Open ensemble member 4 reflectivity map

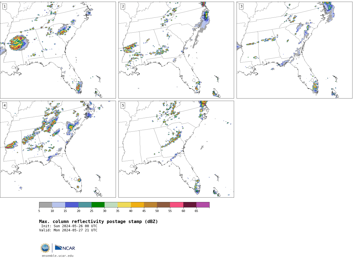[x=58, y=149]
